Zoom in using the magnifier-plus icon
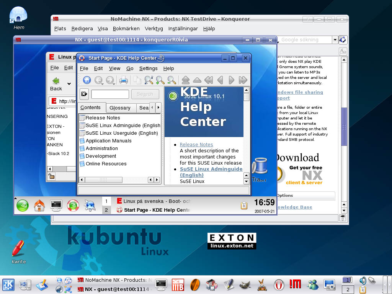This screenshot has width=392, height=294. coord(159,80)
